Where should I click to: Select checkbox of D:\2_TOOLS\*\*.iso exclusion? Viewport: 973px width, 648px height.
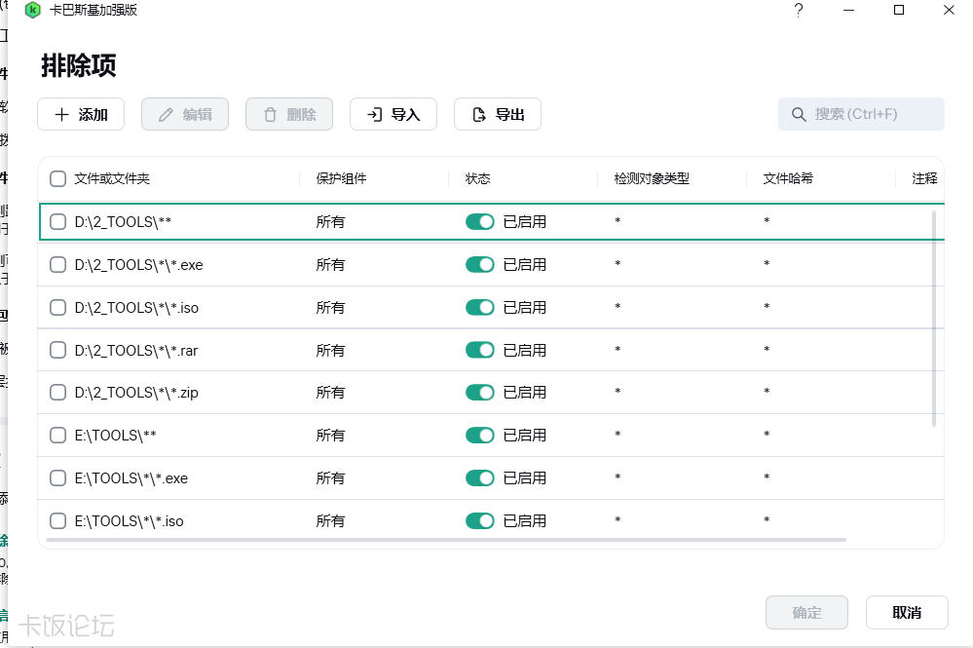pos(57,307)
